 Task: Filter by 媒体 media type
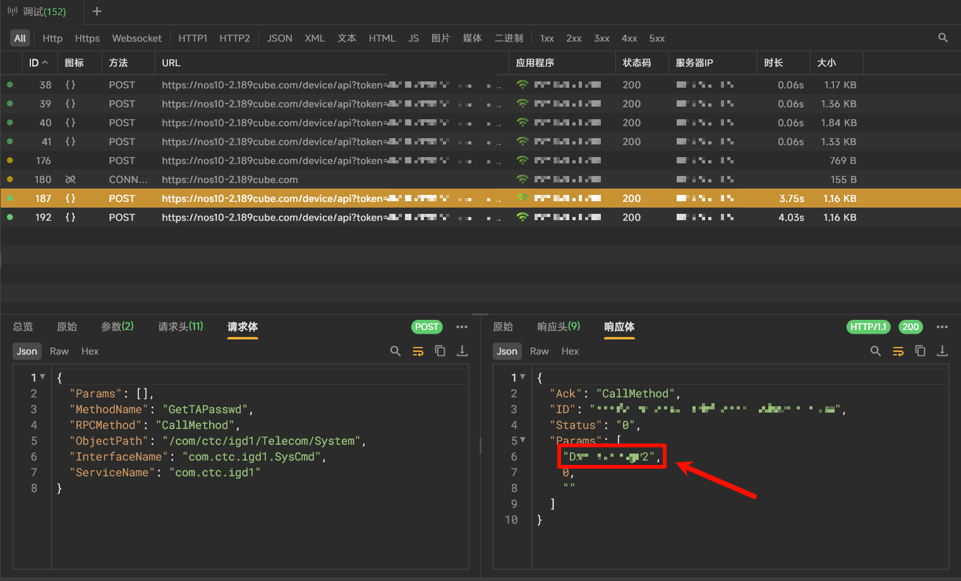(472, 38)
